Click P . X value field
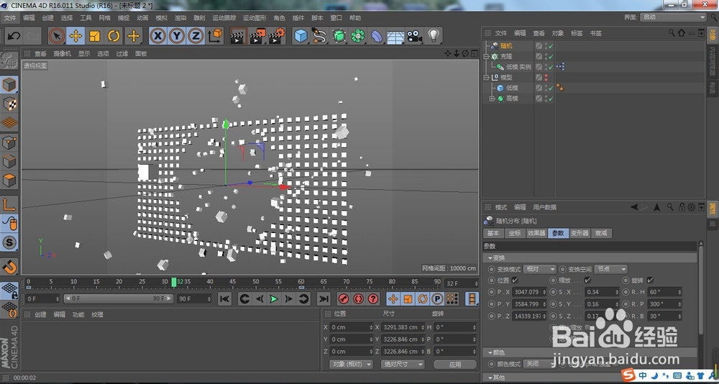 pos(530,292)
